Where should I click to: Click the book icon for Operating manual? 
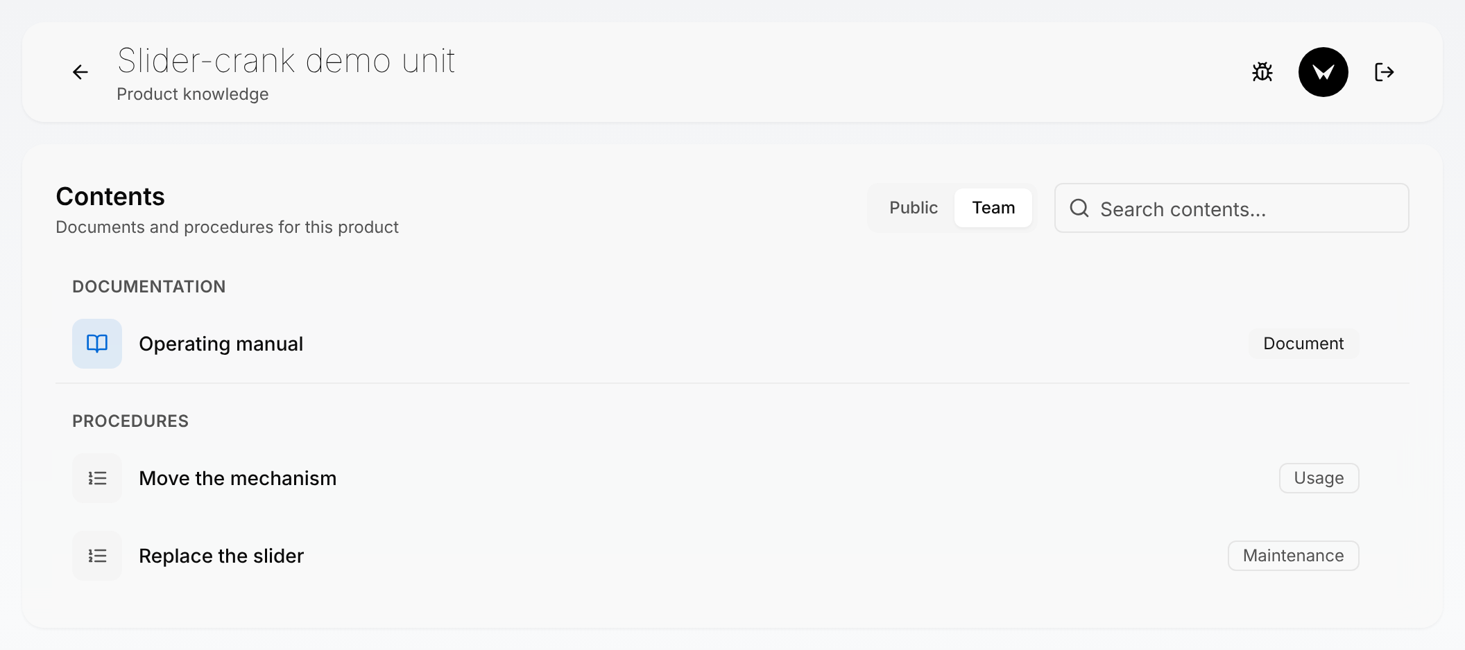coord(97,344)
